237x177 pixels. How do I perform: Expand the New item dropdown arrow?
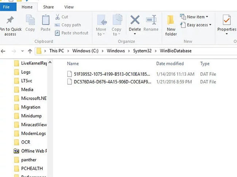pyautogui.click(x=207, y=17)
